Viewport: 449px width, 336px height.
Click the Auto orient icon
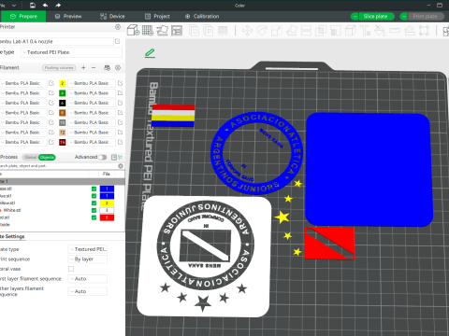point(162,31)
